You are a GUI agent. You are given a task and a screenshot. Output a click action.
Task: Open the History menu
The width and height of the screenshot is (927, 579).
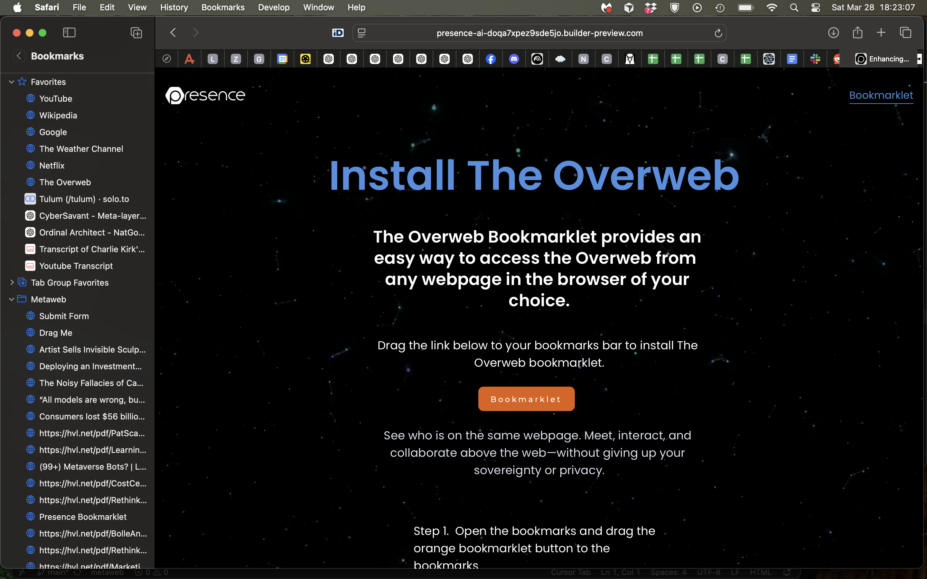tap(174, 7)
